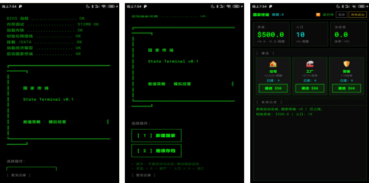This screenshot has height=183, width=369.
Task: Click the 加载内核 OK boot line
Action: point(45,30)
